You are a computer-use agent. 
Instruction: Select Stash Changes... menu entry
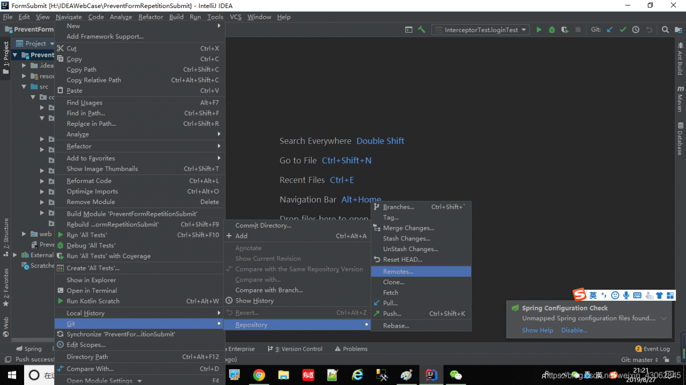[x=421, y=238]
